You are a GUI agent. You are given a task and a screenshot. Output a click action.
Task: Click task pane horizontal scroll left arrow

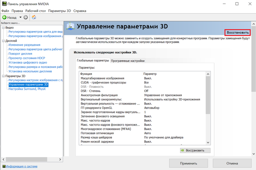[4, 159]
